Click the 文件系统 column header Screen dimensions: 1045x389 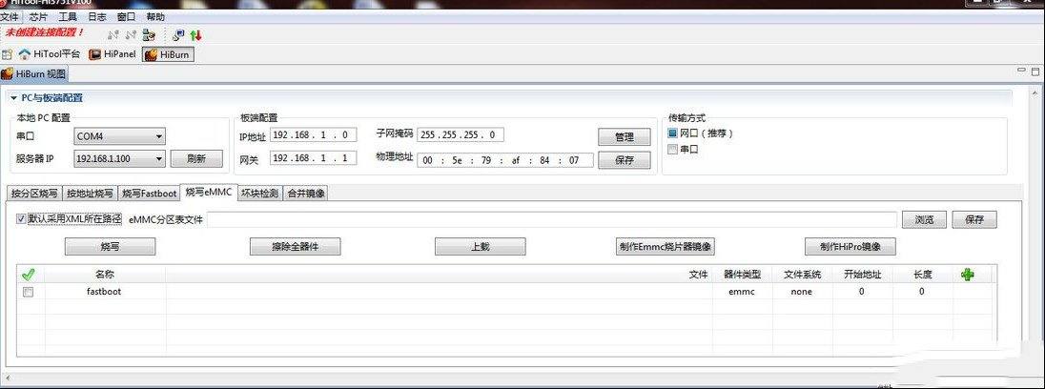tap(803, 274)
